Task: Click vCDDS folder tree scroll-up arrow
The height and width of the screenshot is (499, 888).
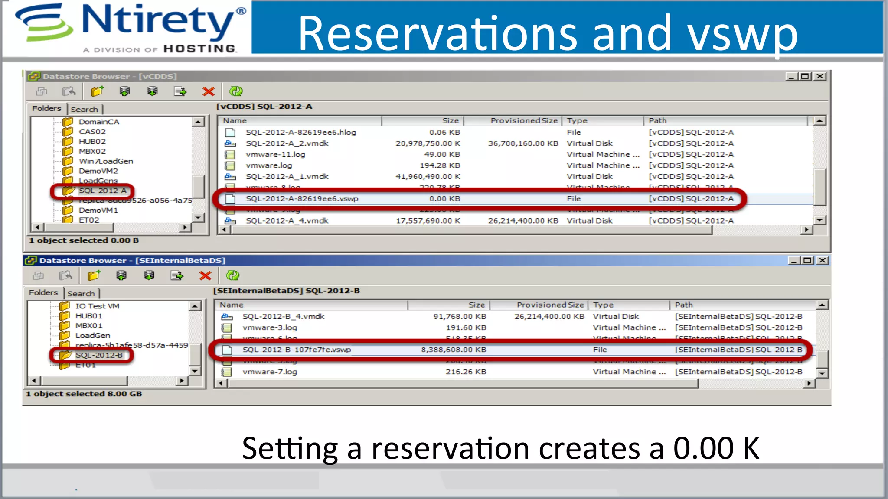Action: [x=198, y=122]
